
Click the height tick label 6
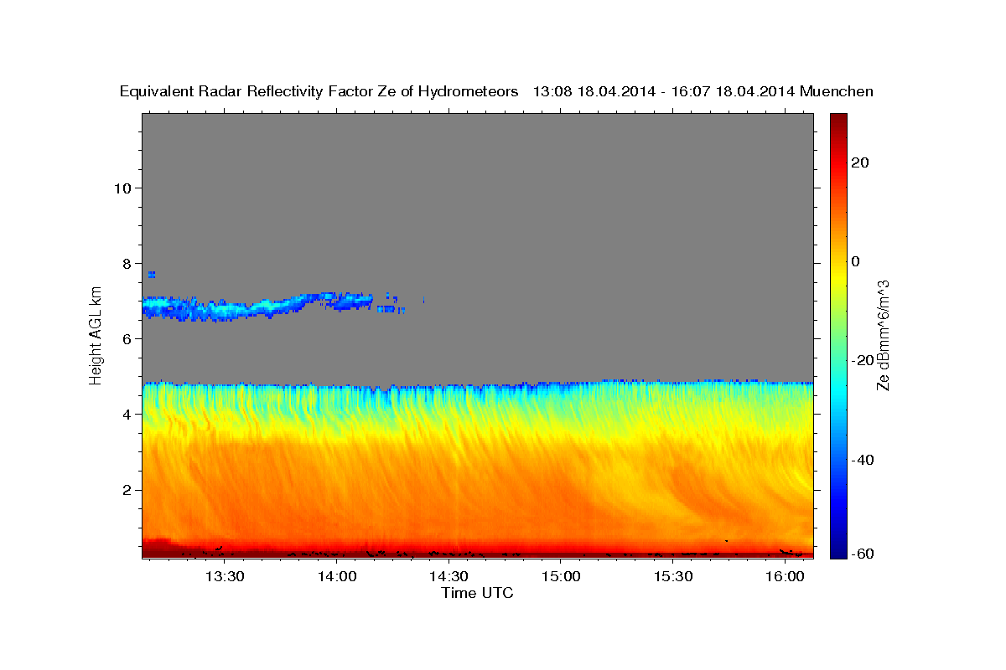[125, 338]
